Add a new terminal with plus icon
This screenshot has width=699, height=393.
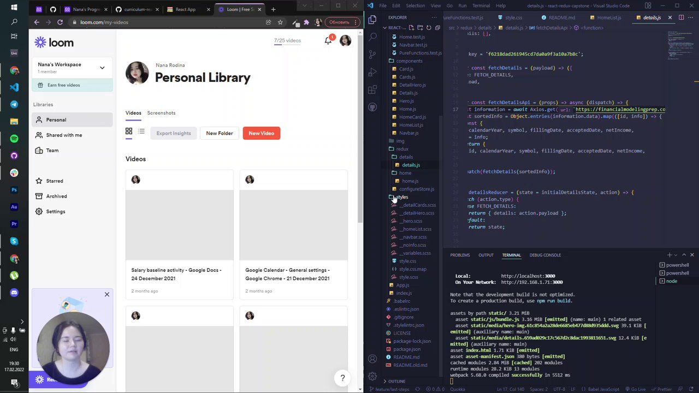coord(669,255)
